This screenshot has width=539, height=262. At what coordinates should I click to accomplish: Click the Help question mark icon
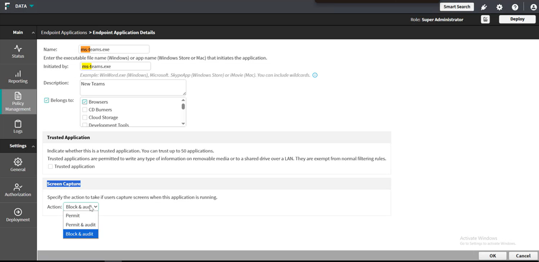(515, 7)
